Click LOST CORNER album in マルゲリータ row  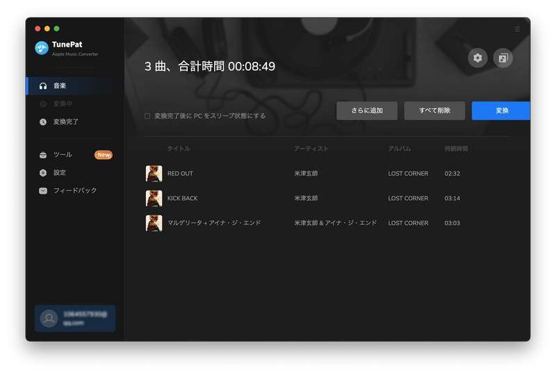tap(408, 224)
